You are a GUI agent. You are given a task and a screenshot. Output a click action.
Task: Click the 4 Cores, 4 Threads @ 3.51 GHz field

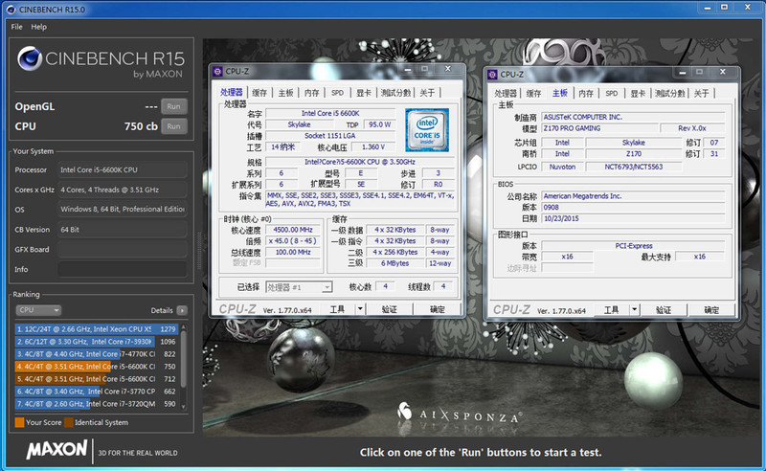tap(123, 190)
